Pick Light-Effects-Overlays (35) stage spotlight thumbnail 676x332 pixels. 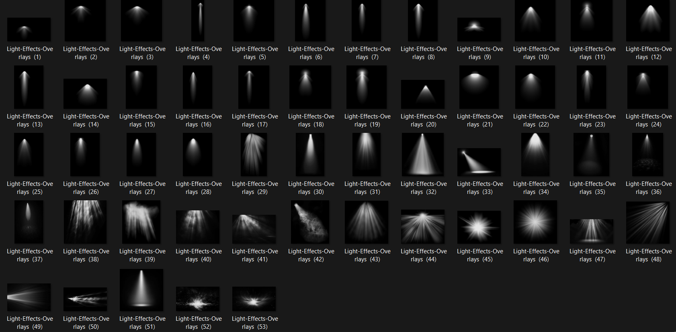tap(592, 155)
